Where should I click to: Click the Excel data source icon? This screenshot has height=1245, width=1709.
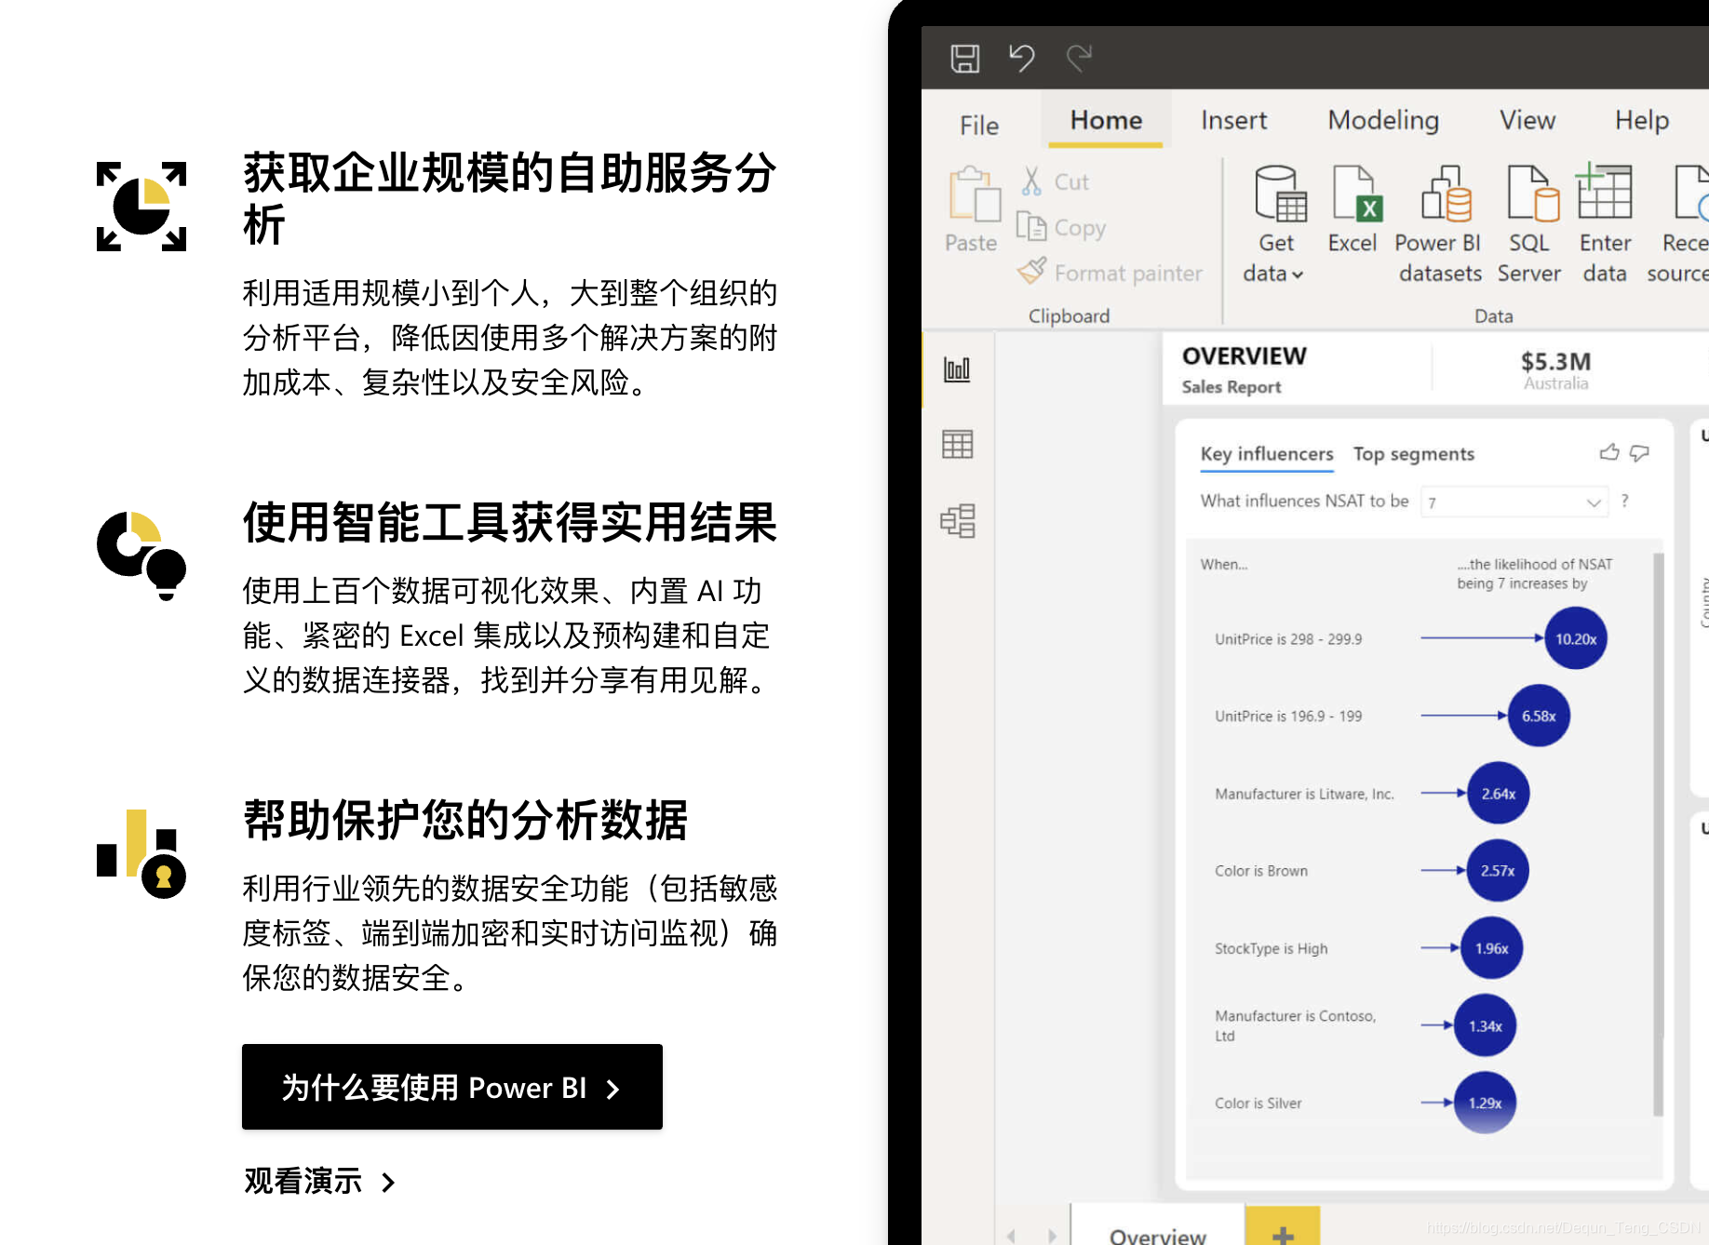(x=1357, y=194)
